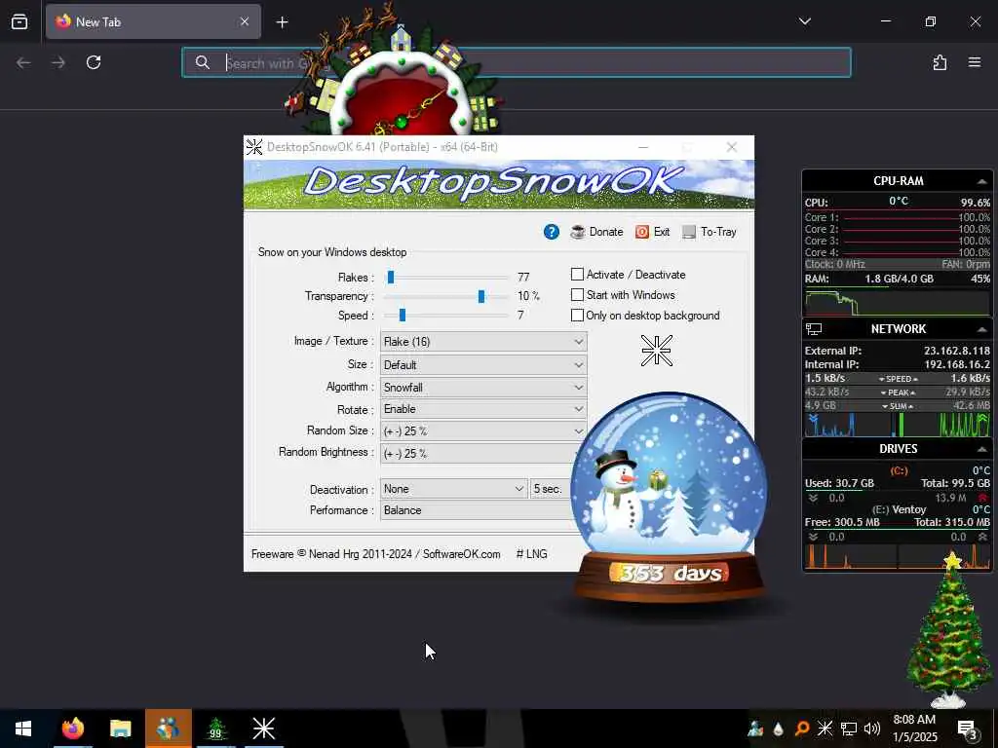Image resolution: width=998 pixels, height=748 pixels.
Task: Select the New Tab browser tab
Action: (153, 21)
